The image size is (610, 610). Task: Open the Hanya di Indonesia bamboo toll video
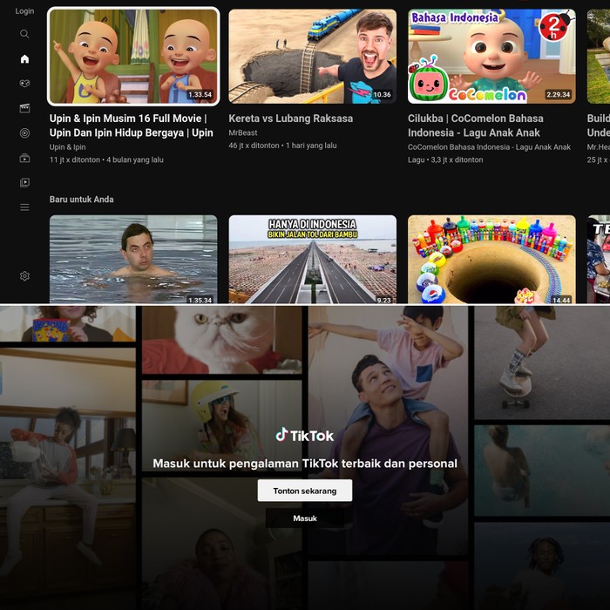click(312, 259)
